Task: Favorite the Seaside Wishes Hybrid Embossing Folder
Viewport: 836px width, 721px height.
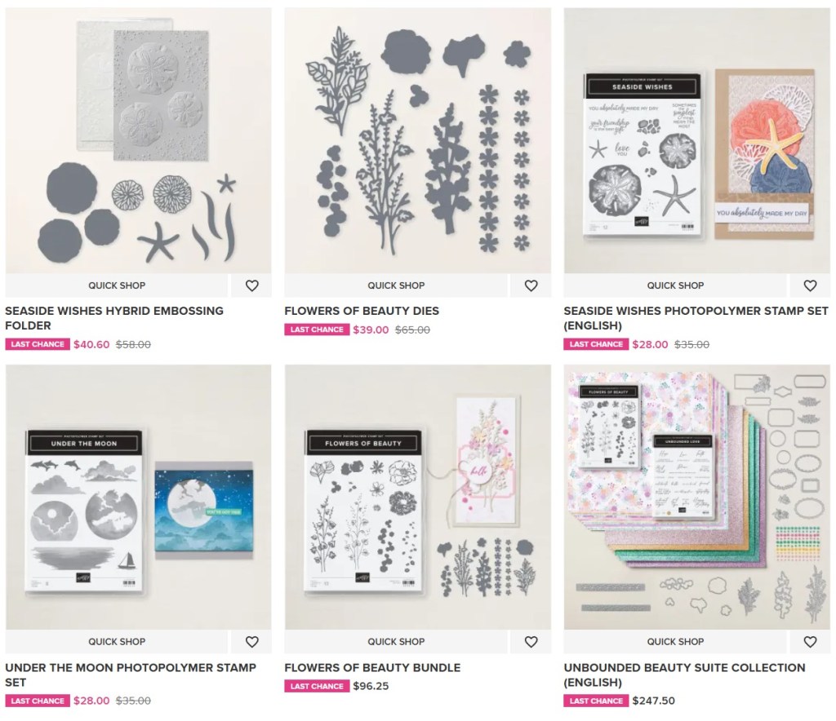Action: click(x=251, y=285)
